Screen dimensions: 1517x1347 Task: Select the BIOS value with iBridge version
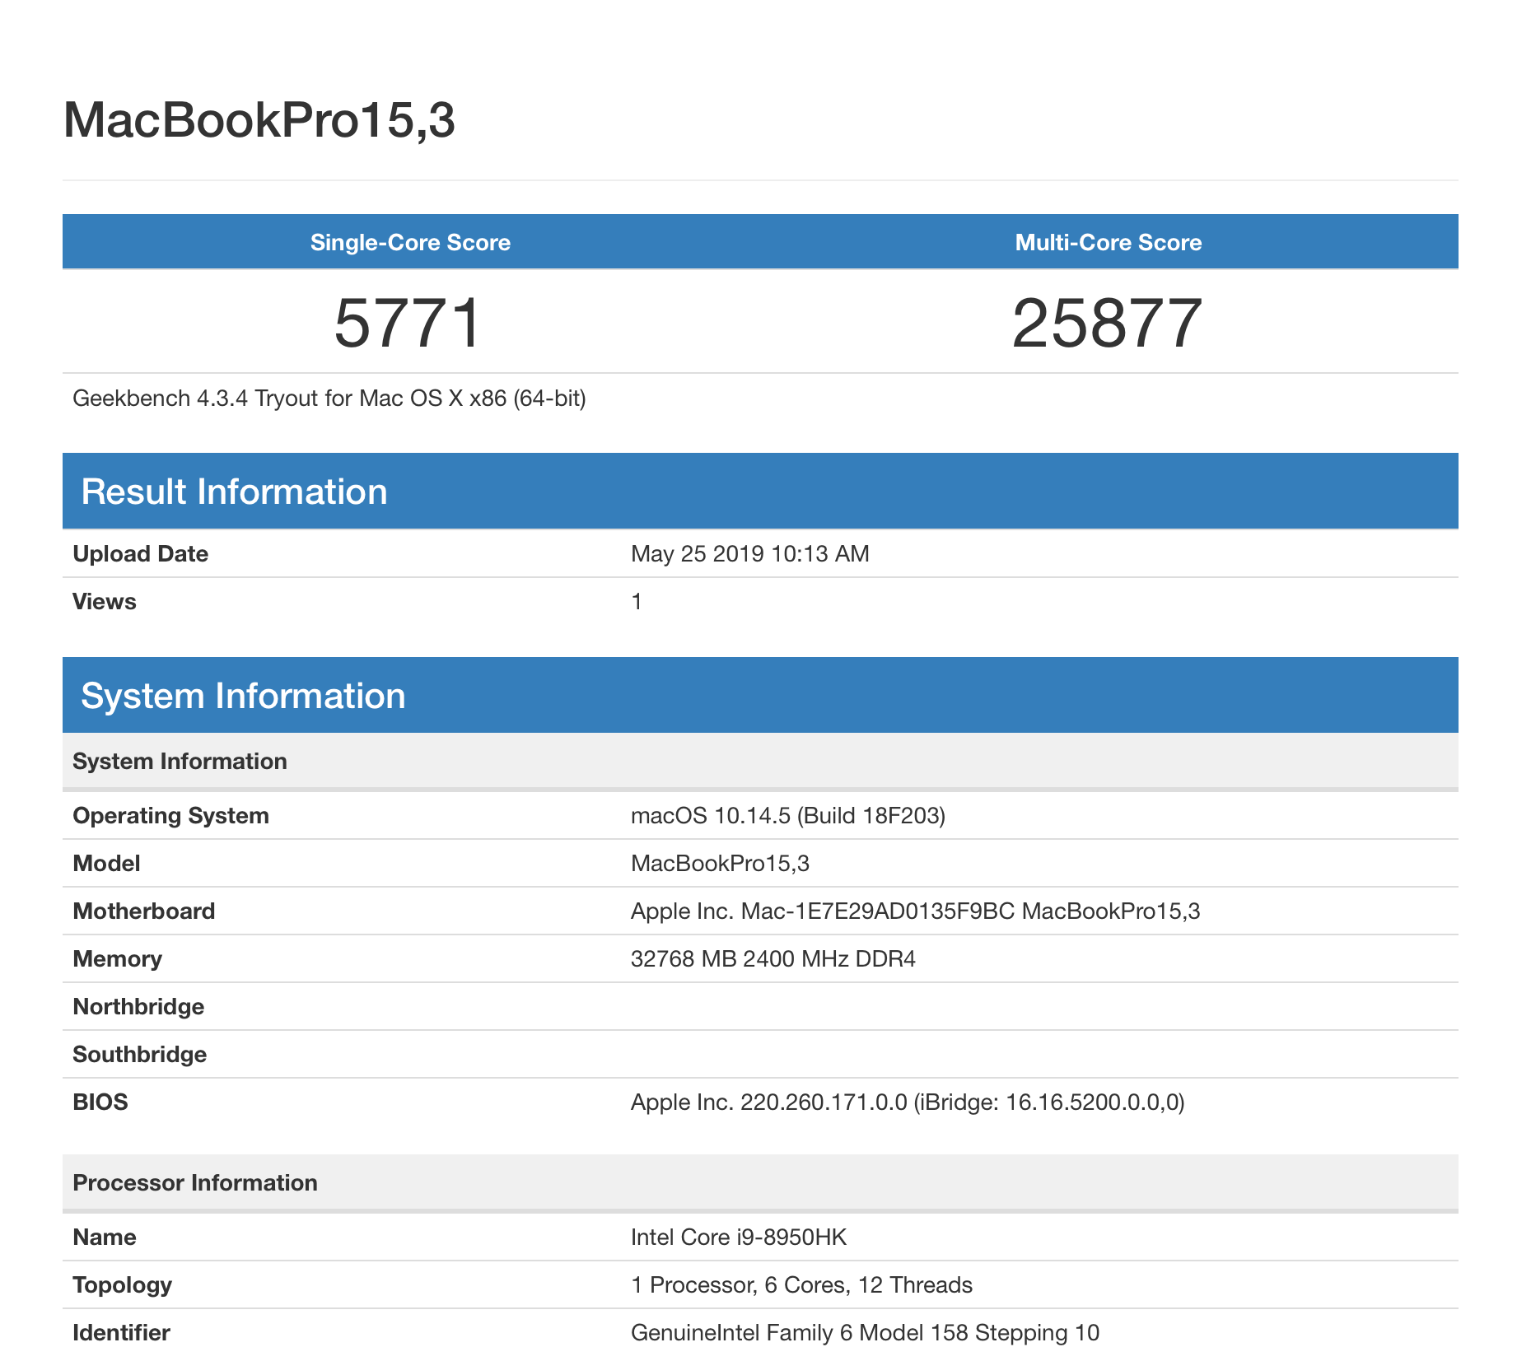(908, 1102)
